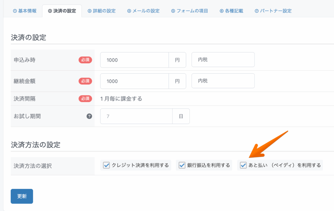This screenshot has width=334, height=211.
Task: Click the 円 unit label beside 申込み時
Action: tap(177, 60)
